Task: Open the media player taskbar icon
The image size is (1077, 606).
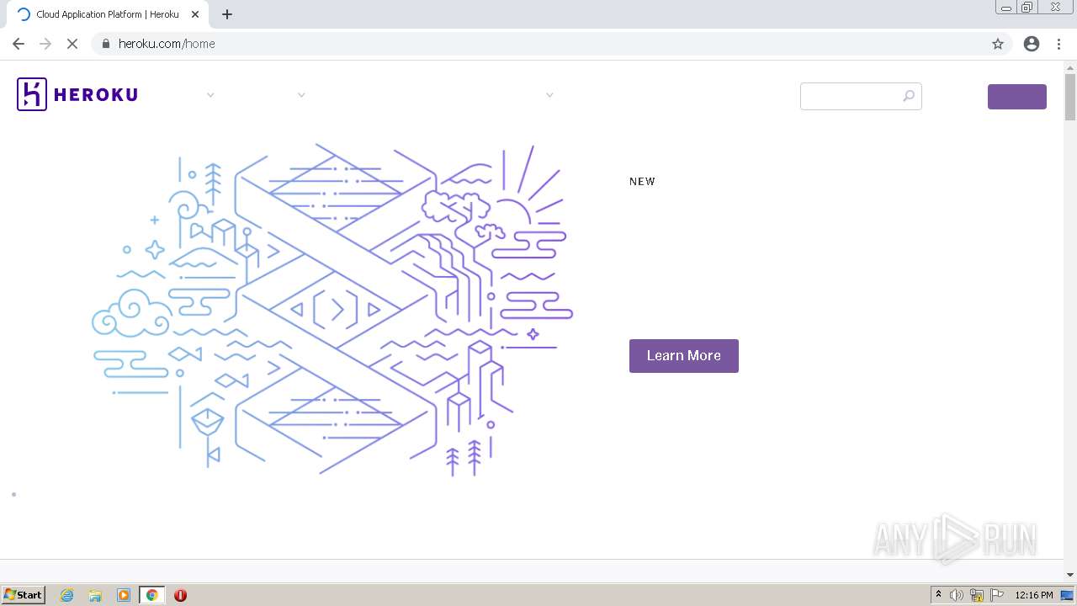Action: click(124, 595)
